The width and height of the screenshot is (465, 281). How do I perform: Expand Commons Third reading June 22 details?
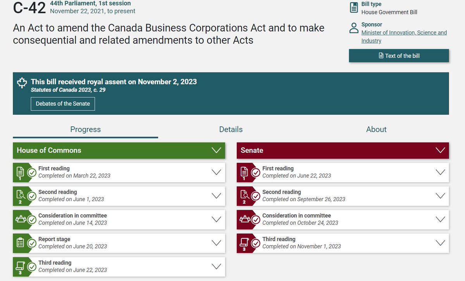point(217,267)
